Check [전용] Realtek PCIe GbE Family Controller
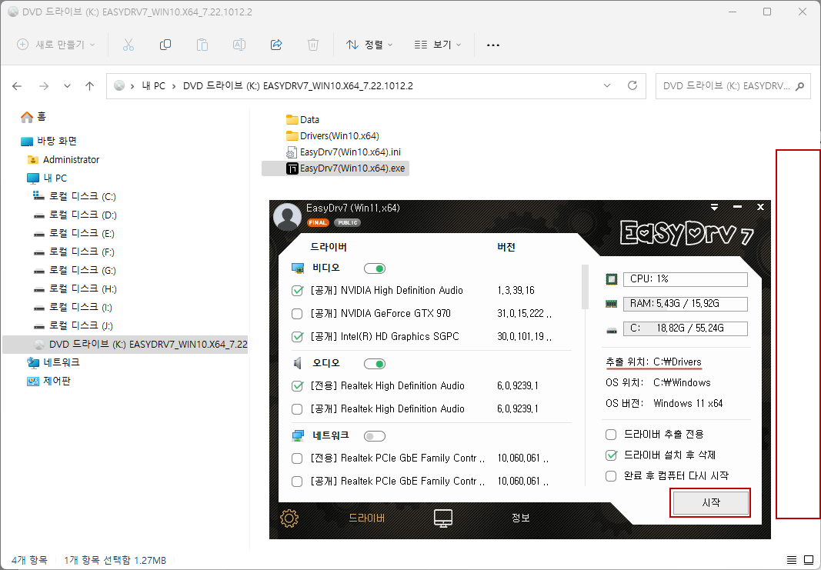821x570 pixels. 297,458
